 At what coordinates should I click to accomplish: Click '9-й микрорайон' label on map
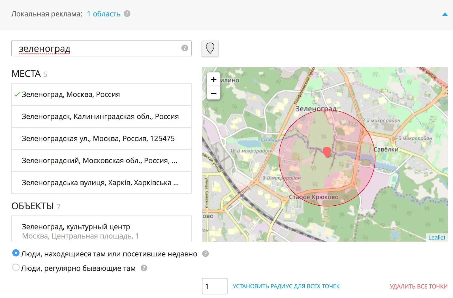(x=281, y=178)
